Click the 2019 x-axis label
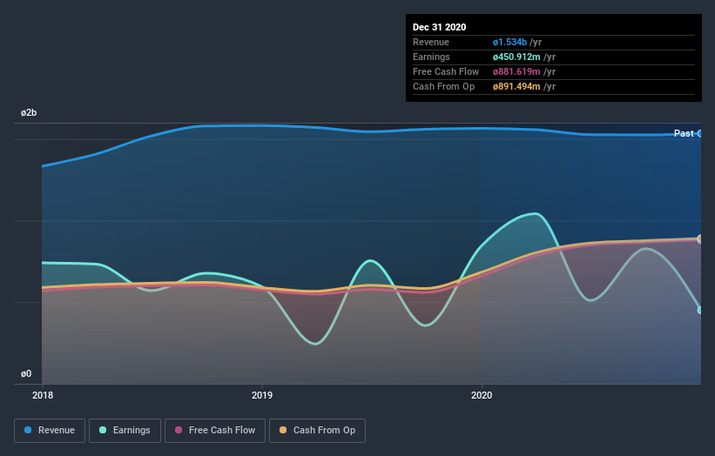715x456 pixels. [x=262, y=395]
